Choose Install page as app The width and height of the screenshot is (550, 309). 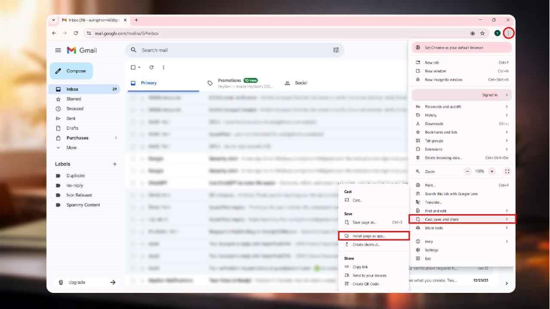tap(374, 236)
